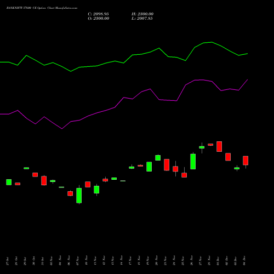Click the large green candle for 07 Nov
This screenshot has width=274, height=274.
coord(79,196)
